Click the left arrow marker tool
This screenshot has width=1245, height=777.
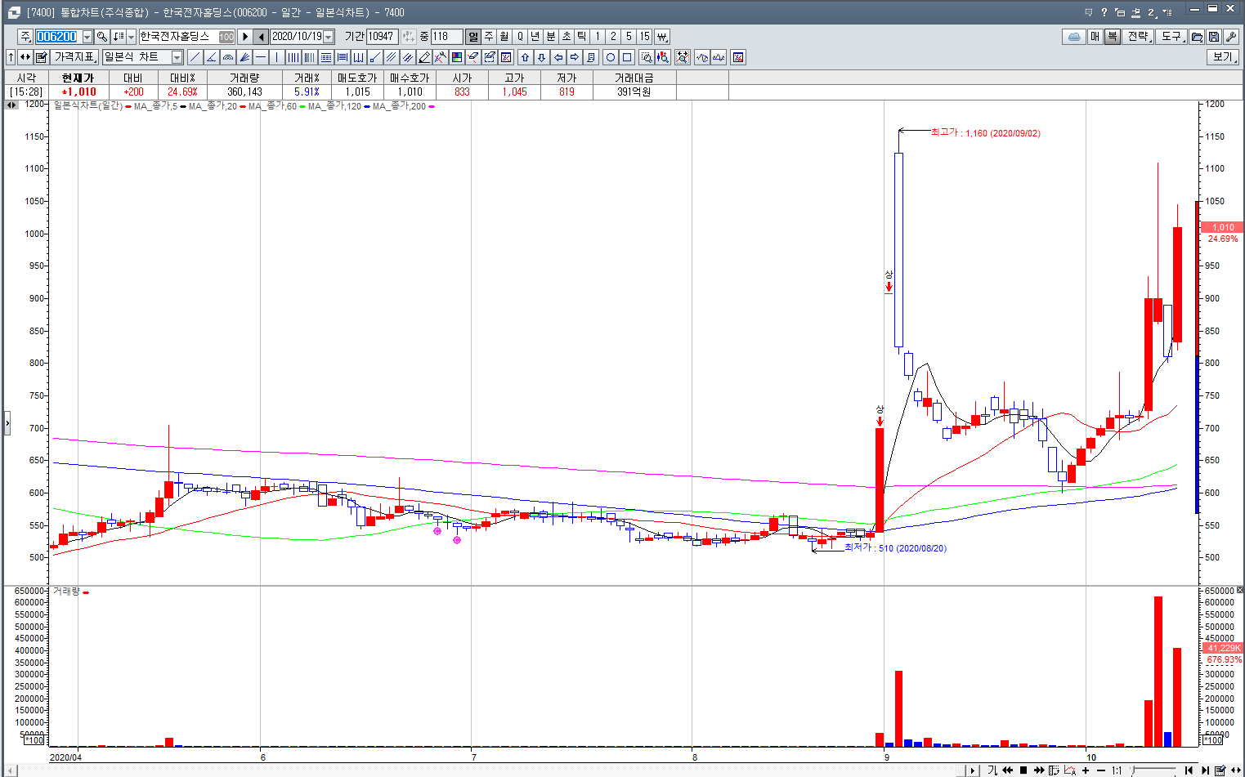(558, 57)
